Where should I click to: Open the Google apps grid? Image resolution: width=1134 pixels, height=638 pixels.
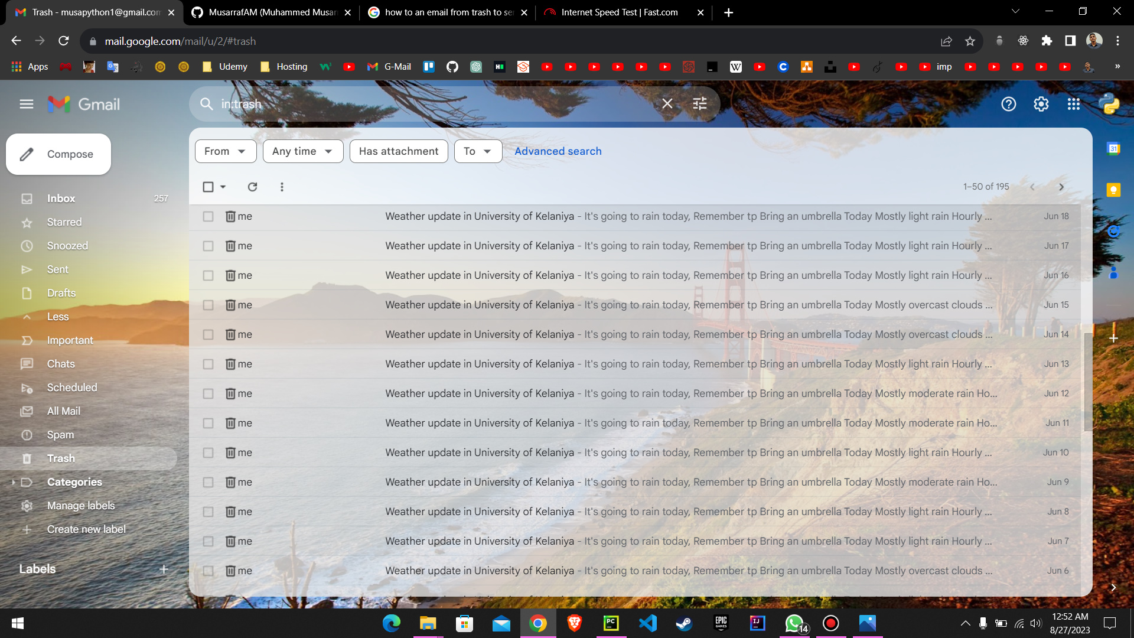coord(1074,104)
